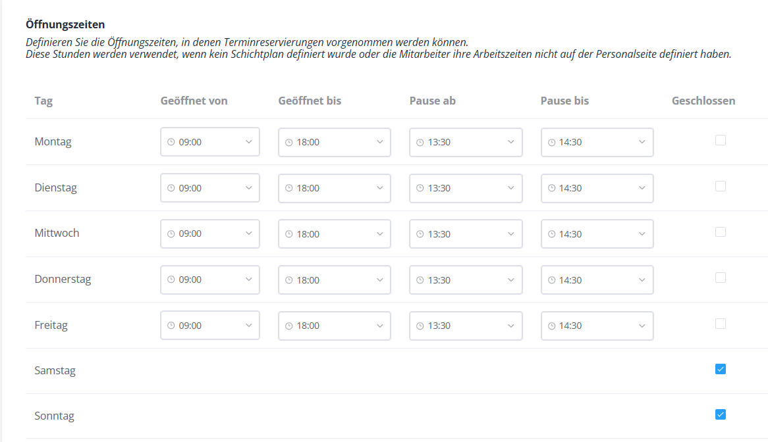Mark Mittwoch as Geschlossen
768x442 pixels.
click(x=721, y=232)
